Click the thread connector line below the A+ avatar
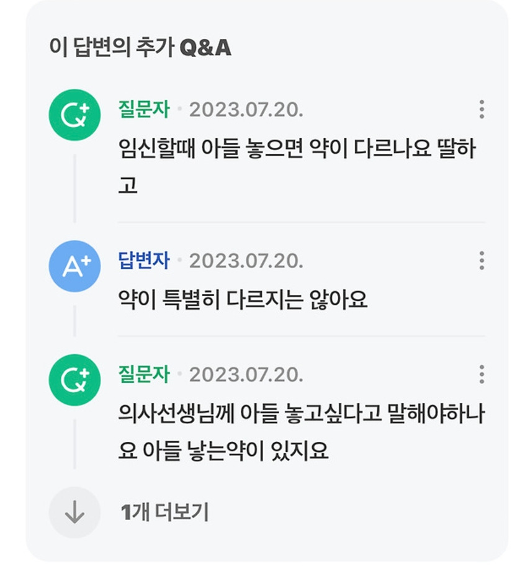Image resolution: width=525 pixels, height=579 pixels. pyautogui.click(x=74, y=321)
